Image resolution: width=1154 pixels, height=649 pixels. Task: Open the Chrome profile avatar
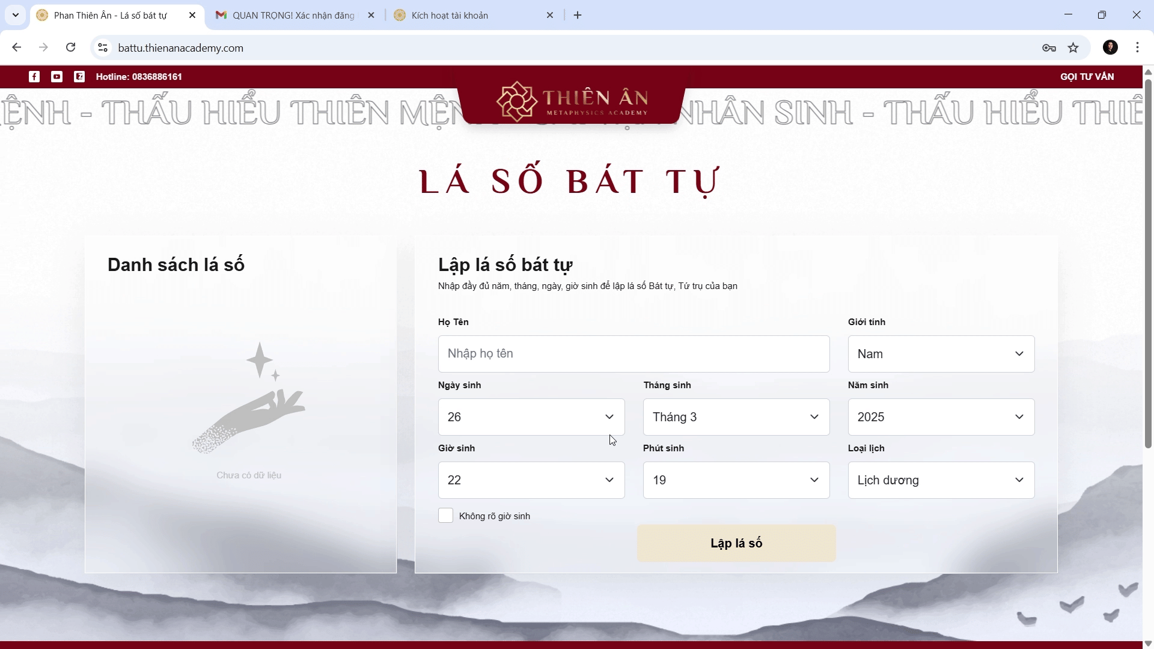pos(1110,47)
